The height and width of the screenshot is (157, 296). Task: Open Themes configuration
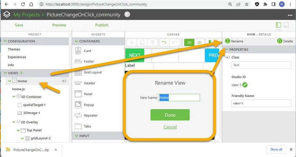(x=14, y=49)
